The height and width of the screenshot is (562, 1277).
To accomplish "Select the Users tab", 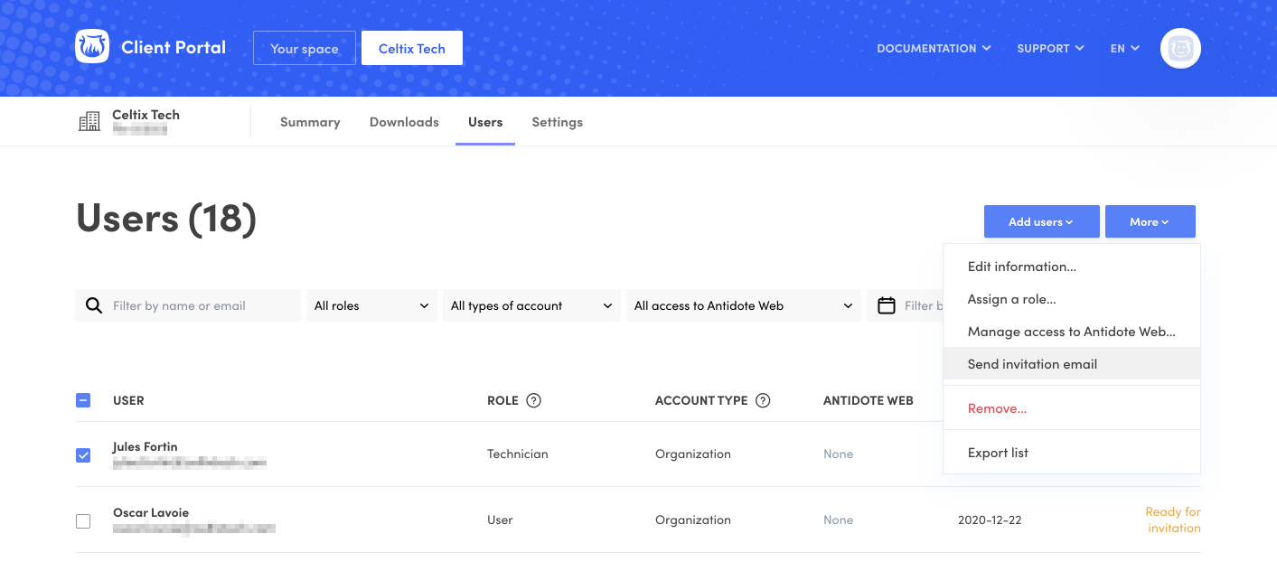I will tap(485, 122).
